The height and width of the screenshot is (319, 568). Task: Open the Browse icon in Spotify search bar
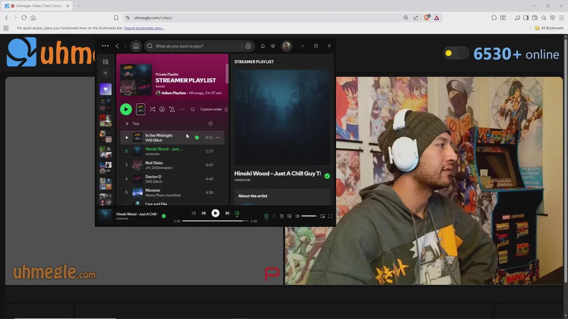coord(248,46)
